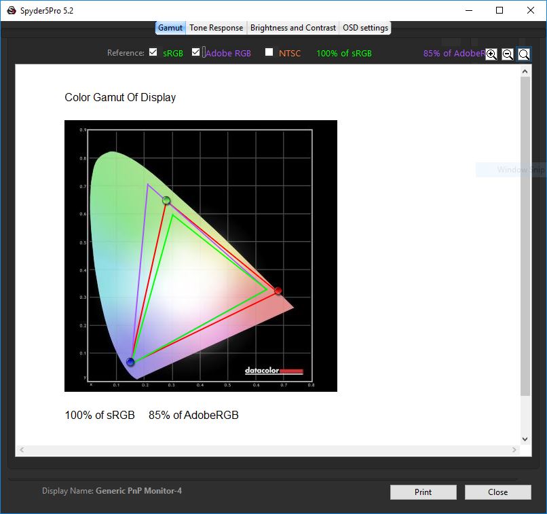This screenshot has width=547, height=514.
Task: Click the '100% of sRGB' text below chart
Action: (x=100, y=415)
